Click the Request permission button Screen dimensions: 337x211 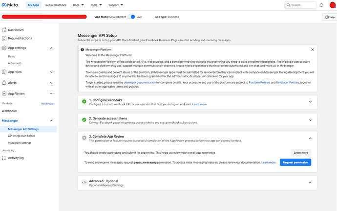[295, 162]
